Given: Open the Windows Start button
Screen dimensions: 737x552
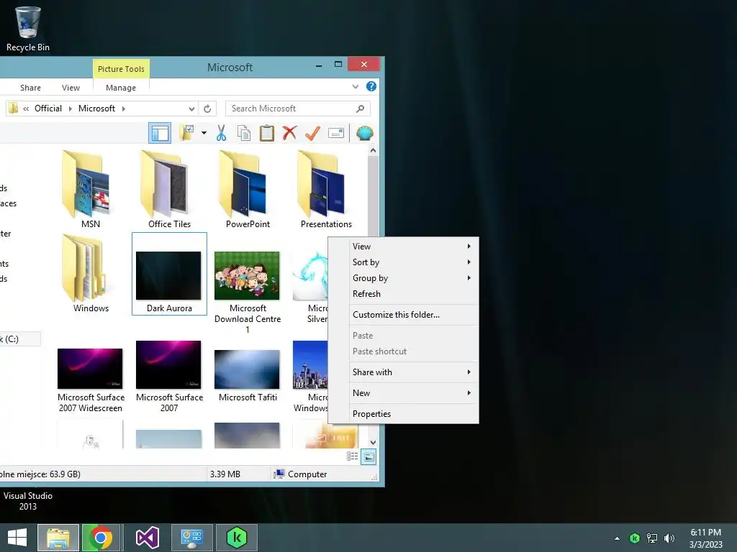Looking at the screenshot, I should tap(17, 538).
